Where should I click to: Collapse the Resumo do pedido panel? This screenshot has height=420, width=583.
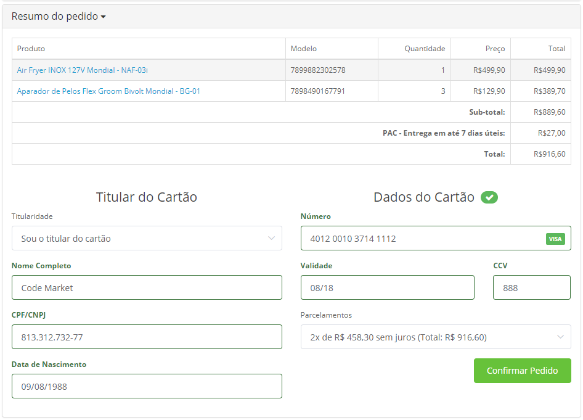(x=59, y=17)
